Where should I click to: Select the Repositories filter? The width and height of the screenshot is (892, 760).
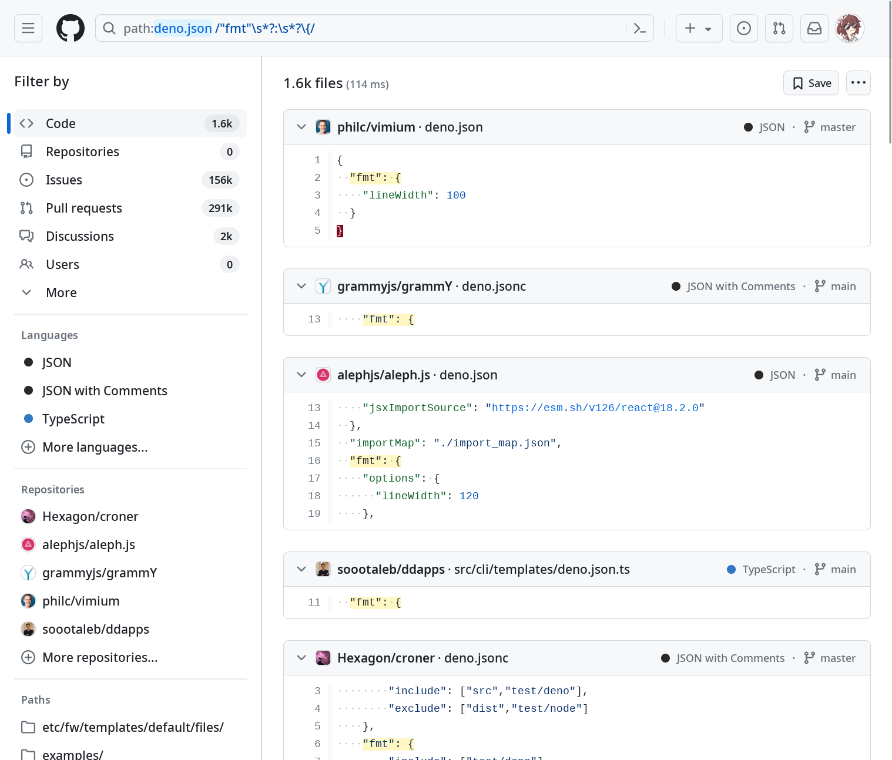pos(130,152)
